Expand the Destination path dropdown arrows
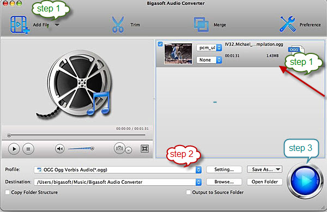 coord(199,182)
